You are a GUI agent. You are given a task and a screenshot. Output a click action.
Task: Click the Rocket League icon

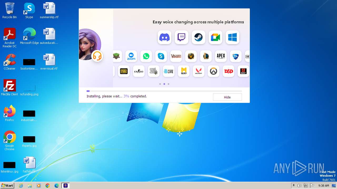236,56
